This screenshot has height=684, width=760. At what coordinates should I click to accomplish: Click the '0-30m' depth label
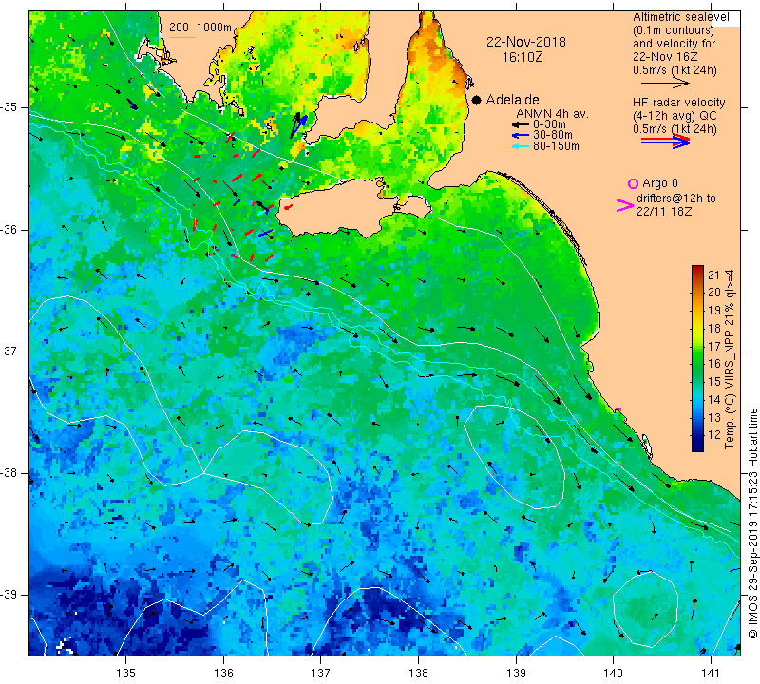pos(549,124)
